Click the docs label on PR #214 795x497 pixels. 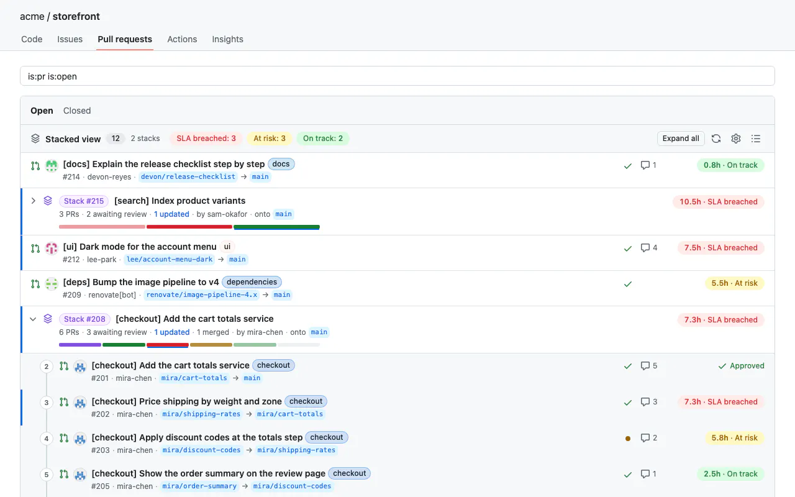[x=281, y=164]
